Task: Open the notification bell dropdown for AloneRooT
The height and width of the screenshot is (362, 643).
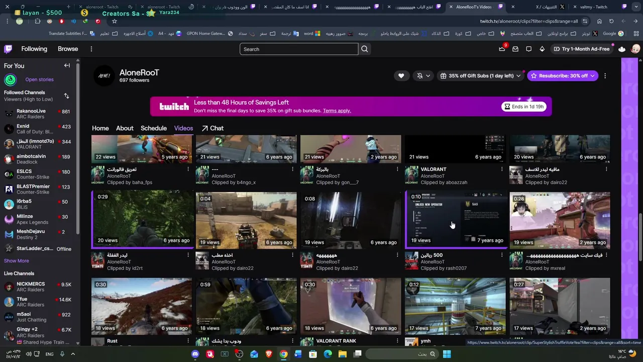Action: click(423, 76)
